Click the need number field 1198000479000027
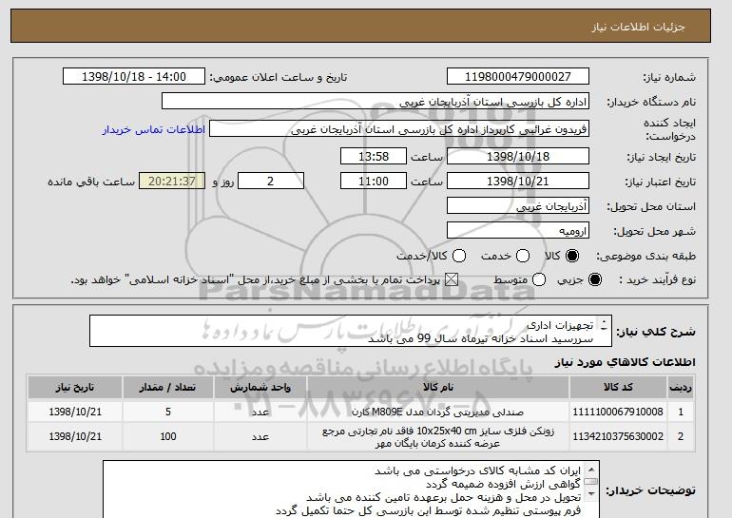 [518, 77]
